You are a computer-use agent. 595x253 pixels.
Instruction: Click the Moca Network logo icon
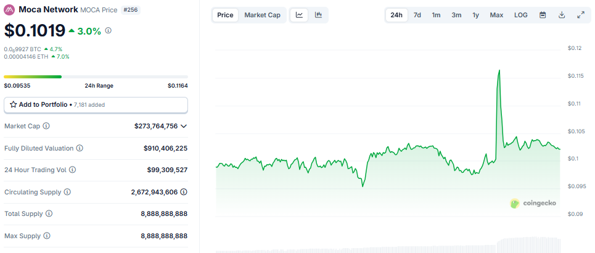(10, 10)
